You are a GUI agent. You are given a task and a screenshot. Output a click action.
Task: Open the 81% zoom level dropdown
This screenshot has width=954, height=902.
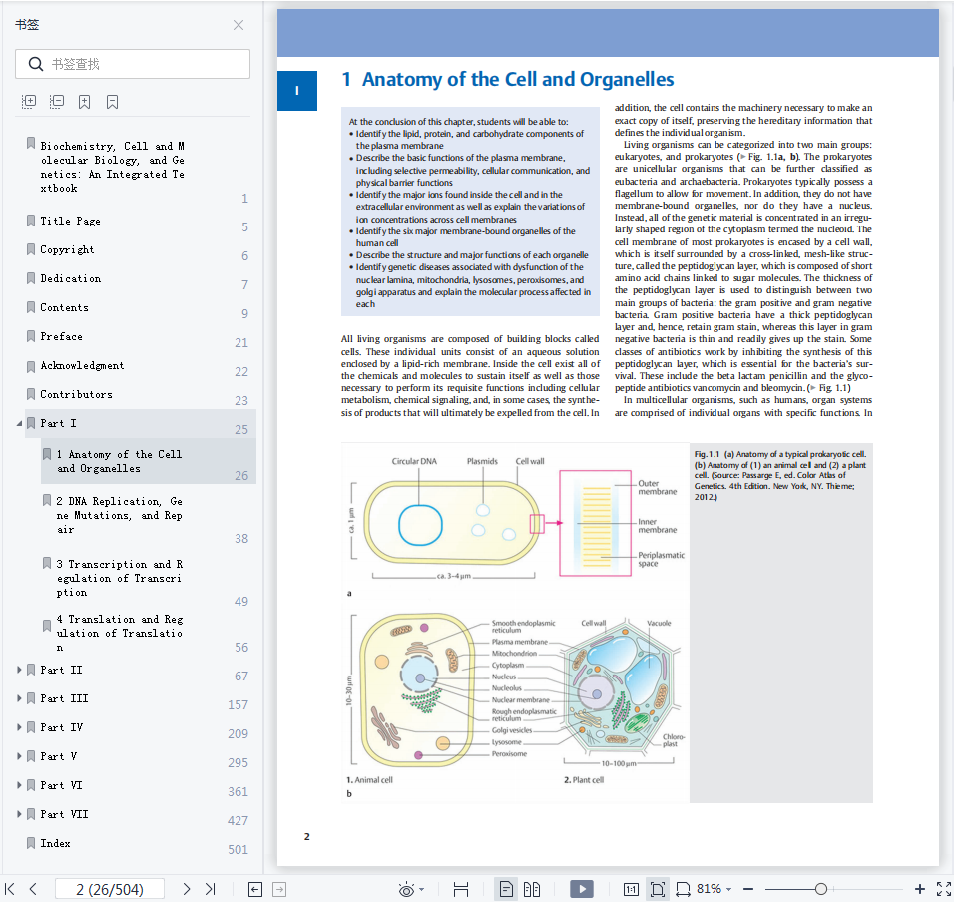coord(715,889)
